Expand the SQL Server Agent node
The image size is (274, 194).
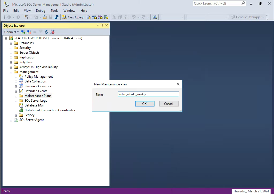[11, 120]
